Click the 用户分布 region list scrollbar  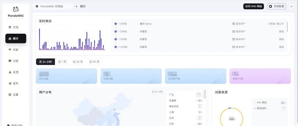[x=205, y=94]
